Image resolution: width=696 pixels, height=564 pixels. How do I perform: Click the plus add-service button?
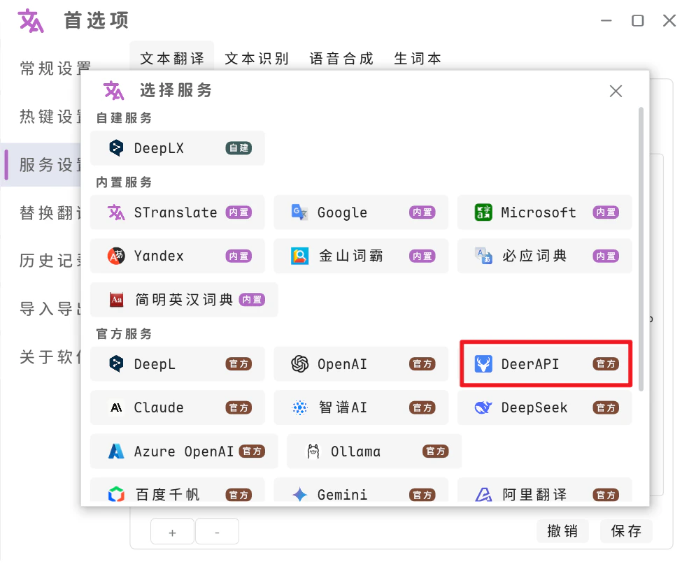click(172, 531)
